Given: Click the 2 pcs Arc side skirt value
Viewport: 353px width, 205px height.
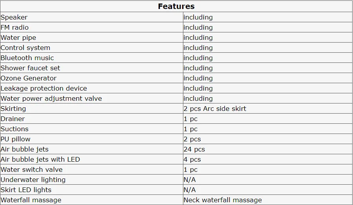Looking at the screenshot, I should (215, 109).
